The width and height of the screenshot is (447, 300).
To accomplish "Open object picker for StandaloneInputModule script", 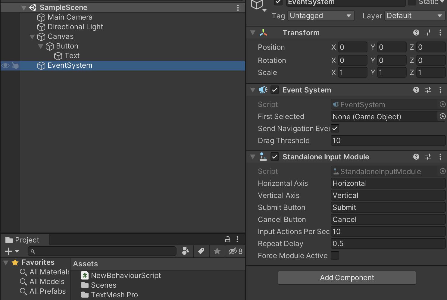I will tap(442, 171).
